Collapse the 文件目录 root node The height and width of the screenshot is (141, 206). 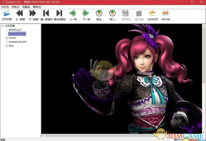tap(3, 26)
